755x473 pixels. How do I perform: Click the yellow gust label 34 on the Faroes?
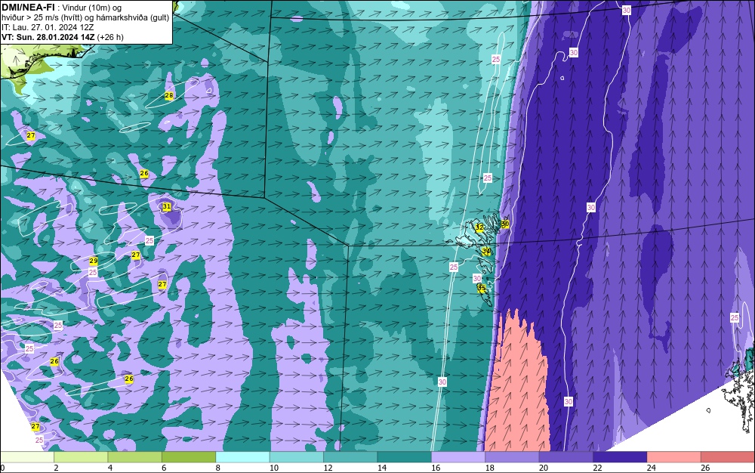coord(486,251)
